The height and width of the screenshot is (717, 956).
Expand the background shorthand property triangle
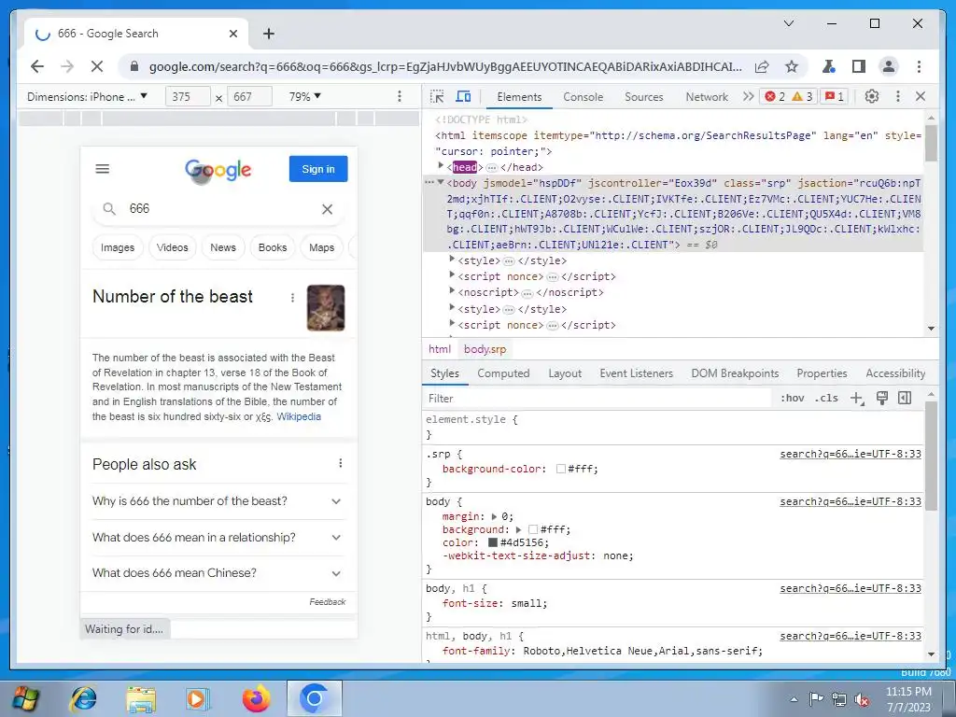click(518, 530)
